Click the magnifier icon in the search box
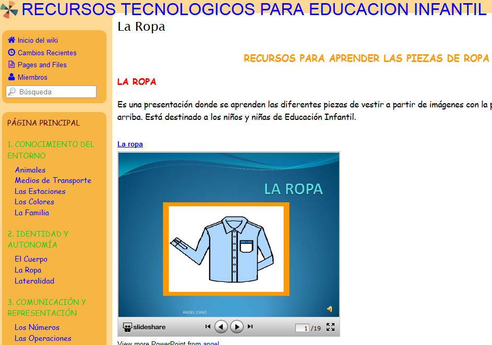 click(x=11, y=91)
